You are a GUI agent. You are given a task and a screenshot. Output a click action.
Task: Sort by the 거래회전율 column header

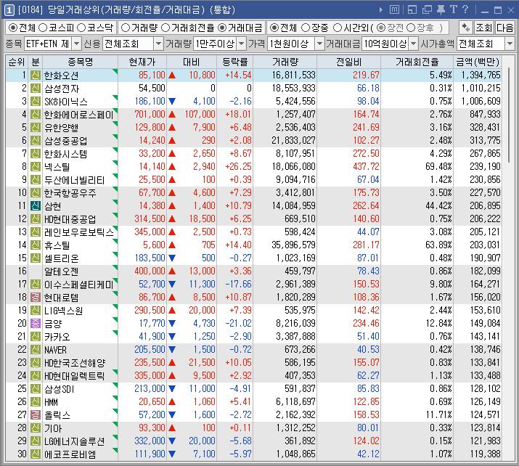tap(417, 62)
